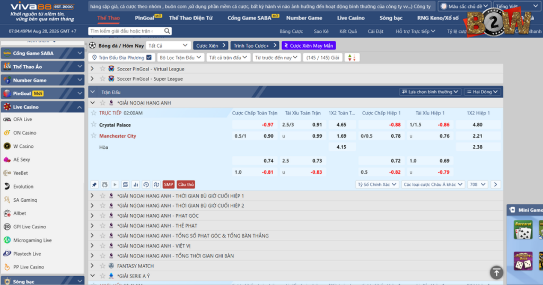Open the live stream play icon
The image size is (543, 285).
(115, 185)
